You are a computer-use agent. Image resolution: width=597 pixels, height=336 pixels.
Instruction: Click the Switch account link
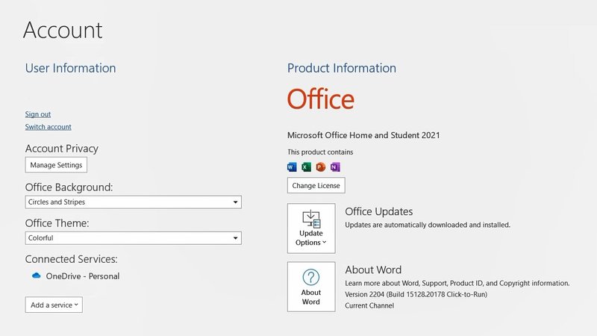[x=49, y=127]
